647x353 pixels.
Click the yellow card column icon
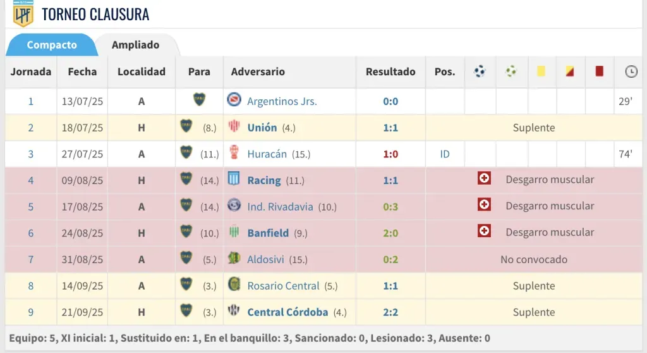tap(541, 71)
